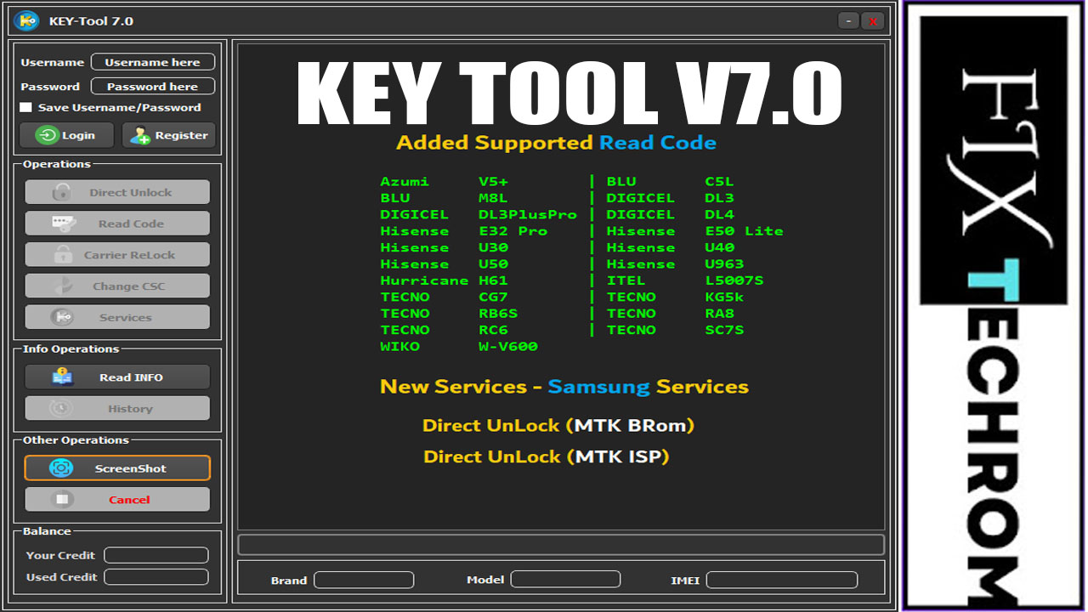Close the KEY-Tool window
Image resolution: width=1088 pixels, height=612 pixels.
pyautogui.click(x=873, y=21)
